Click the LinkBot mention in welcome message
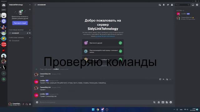 (x=56, y=69)
